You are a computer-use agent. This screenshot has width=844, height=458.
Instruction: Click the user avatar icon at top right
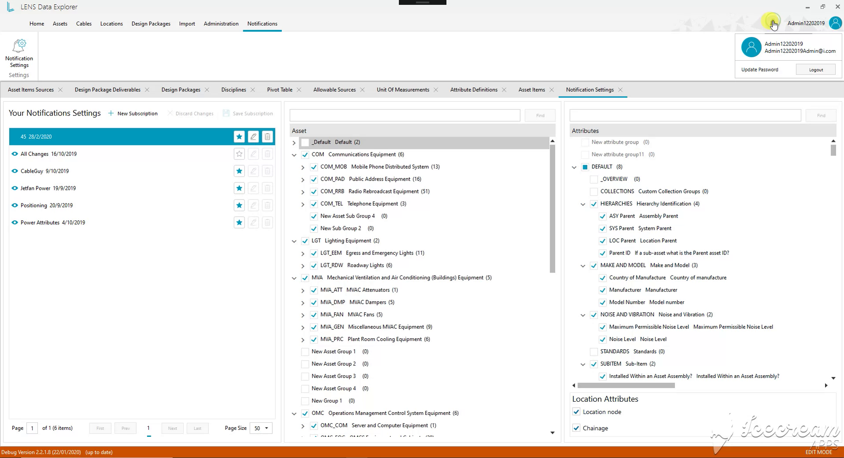[835, 23]
